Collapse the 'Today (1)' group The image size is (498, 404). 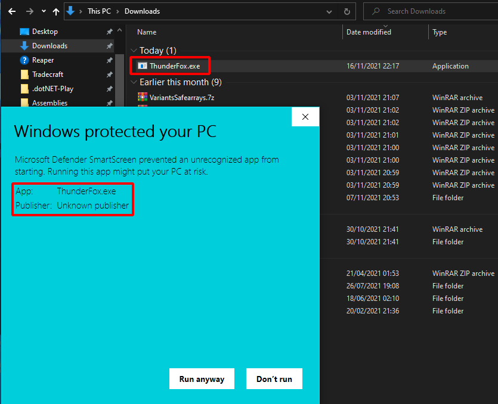pos(134,51)
